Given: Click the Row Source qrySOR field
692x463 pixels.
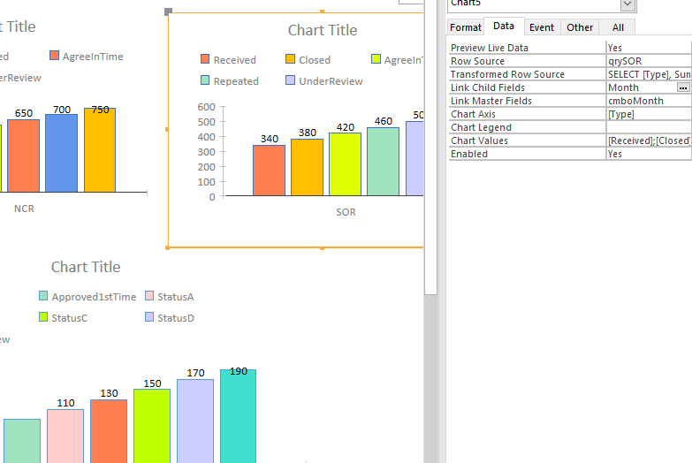Looking at the screenshot, I should pyautogui.click(x=649, y=61).
